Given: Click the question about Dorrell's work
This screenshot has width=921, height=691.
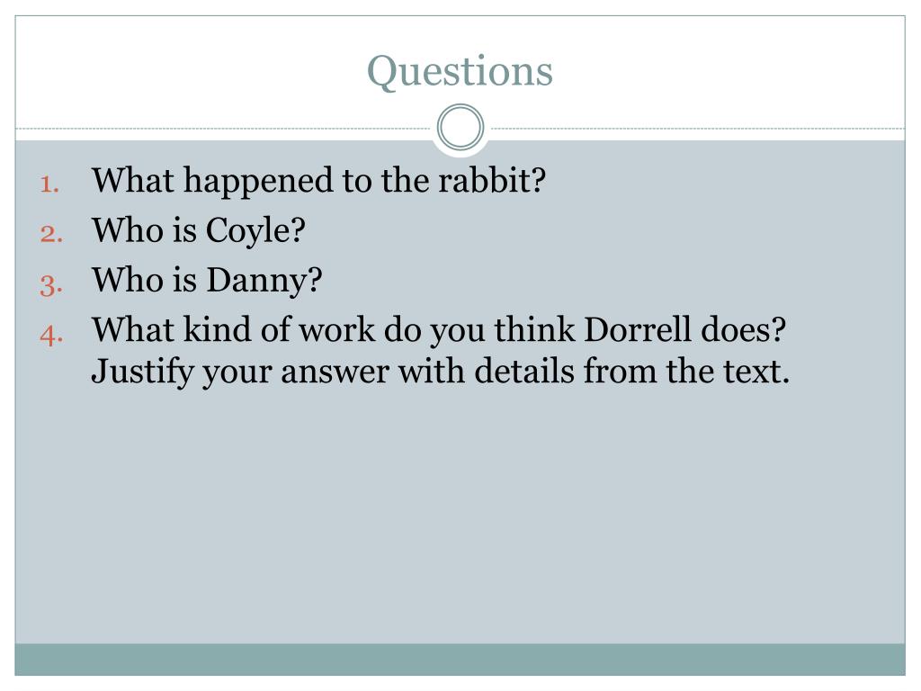Looking at the screenshot, I should 438,329.
